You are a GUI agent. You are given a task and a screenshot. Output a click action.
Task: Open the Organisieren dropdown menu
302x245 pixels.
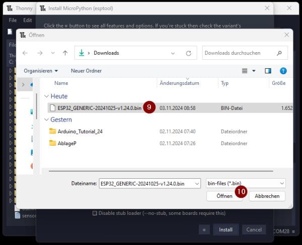[41, 71]
